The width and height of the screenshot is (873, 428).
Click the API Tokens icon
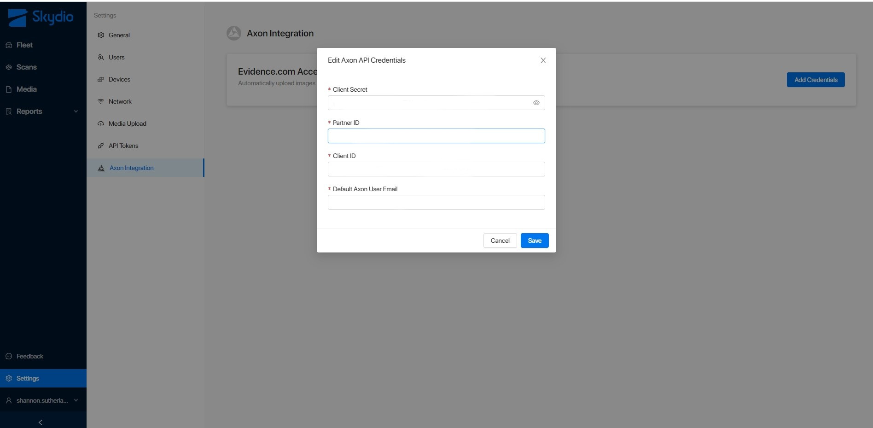point(101,146)
